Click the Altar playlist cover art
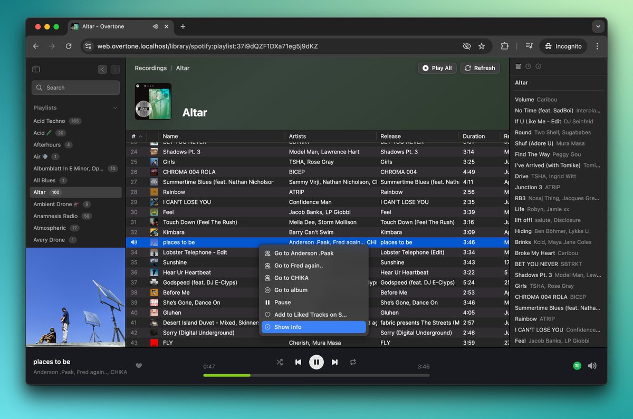The width and height of the screenshot is (633, 419). pos(153,101)
